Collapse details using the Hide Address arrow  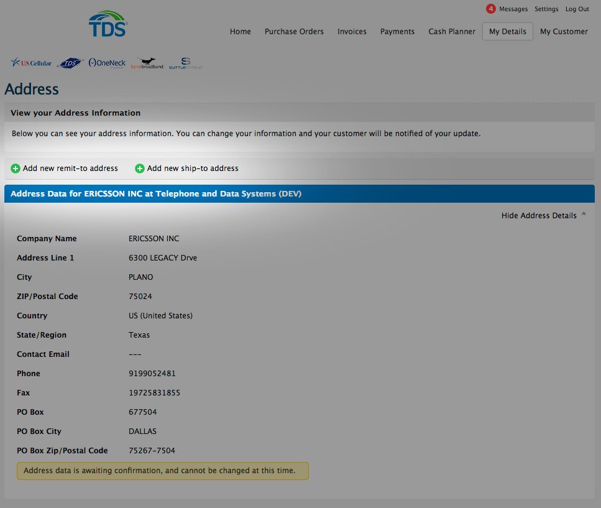pos(584,214)
